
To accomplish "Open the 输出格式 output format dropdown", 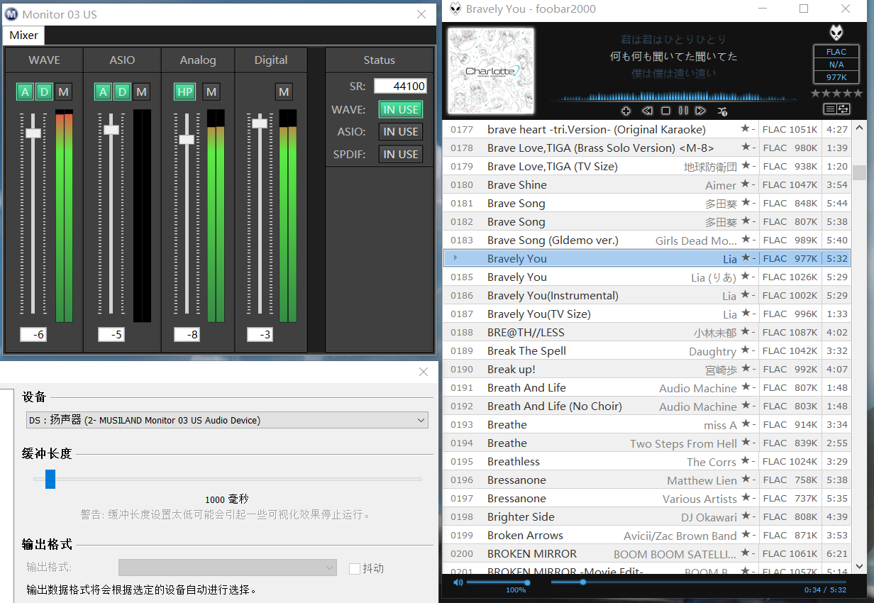I will [x=227, y=568].
